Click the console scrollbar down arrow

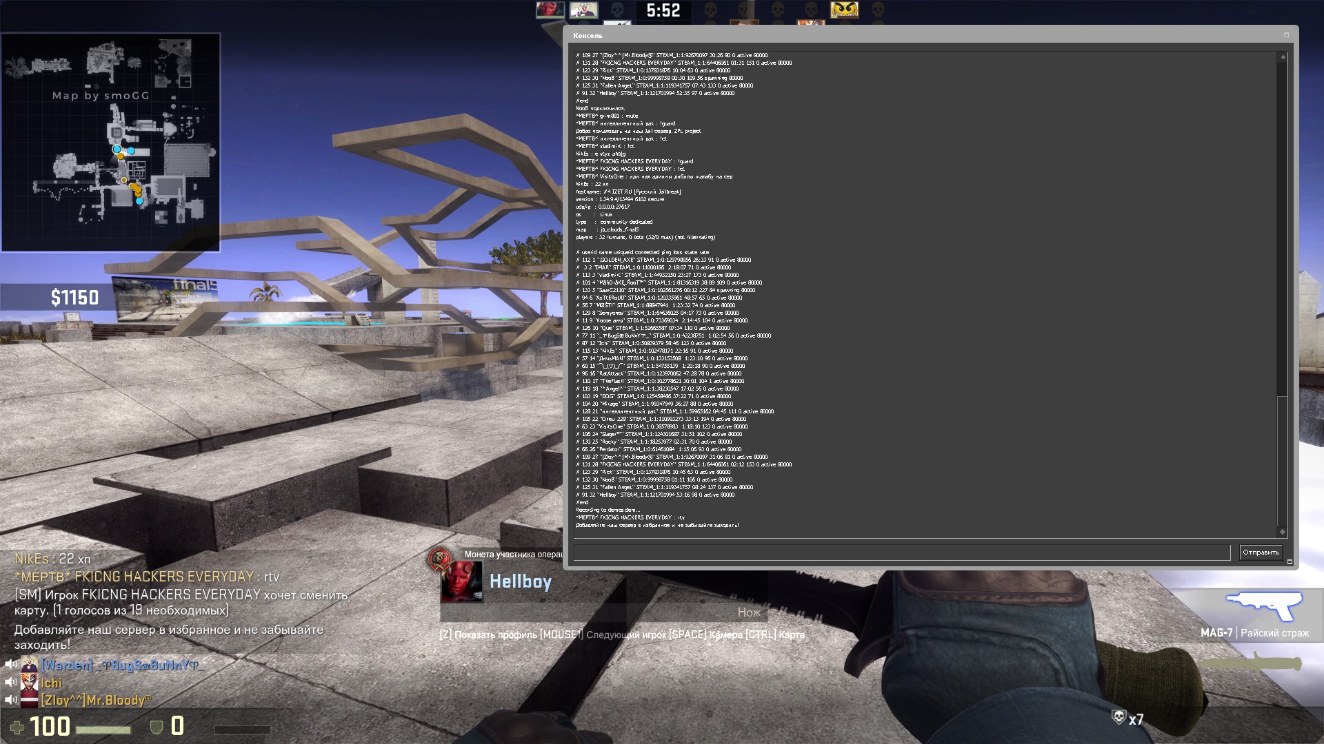click(x=1283, y=531)
